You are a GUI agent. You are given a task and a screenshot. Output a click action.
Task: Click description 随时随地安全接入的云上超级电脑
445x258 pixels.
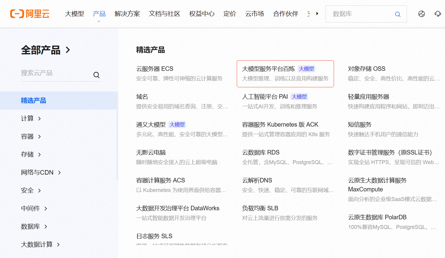click(177, 162)
